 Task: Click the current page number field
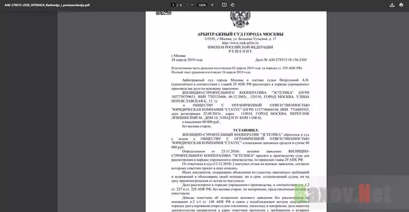[x=173, y=5]
